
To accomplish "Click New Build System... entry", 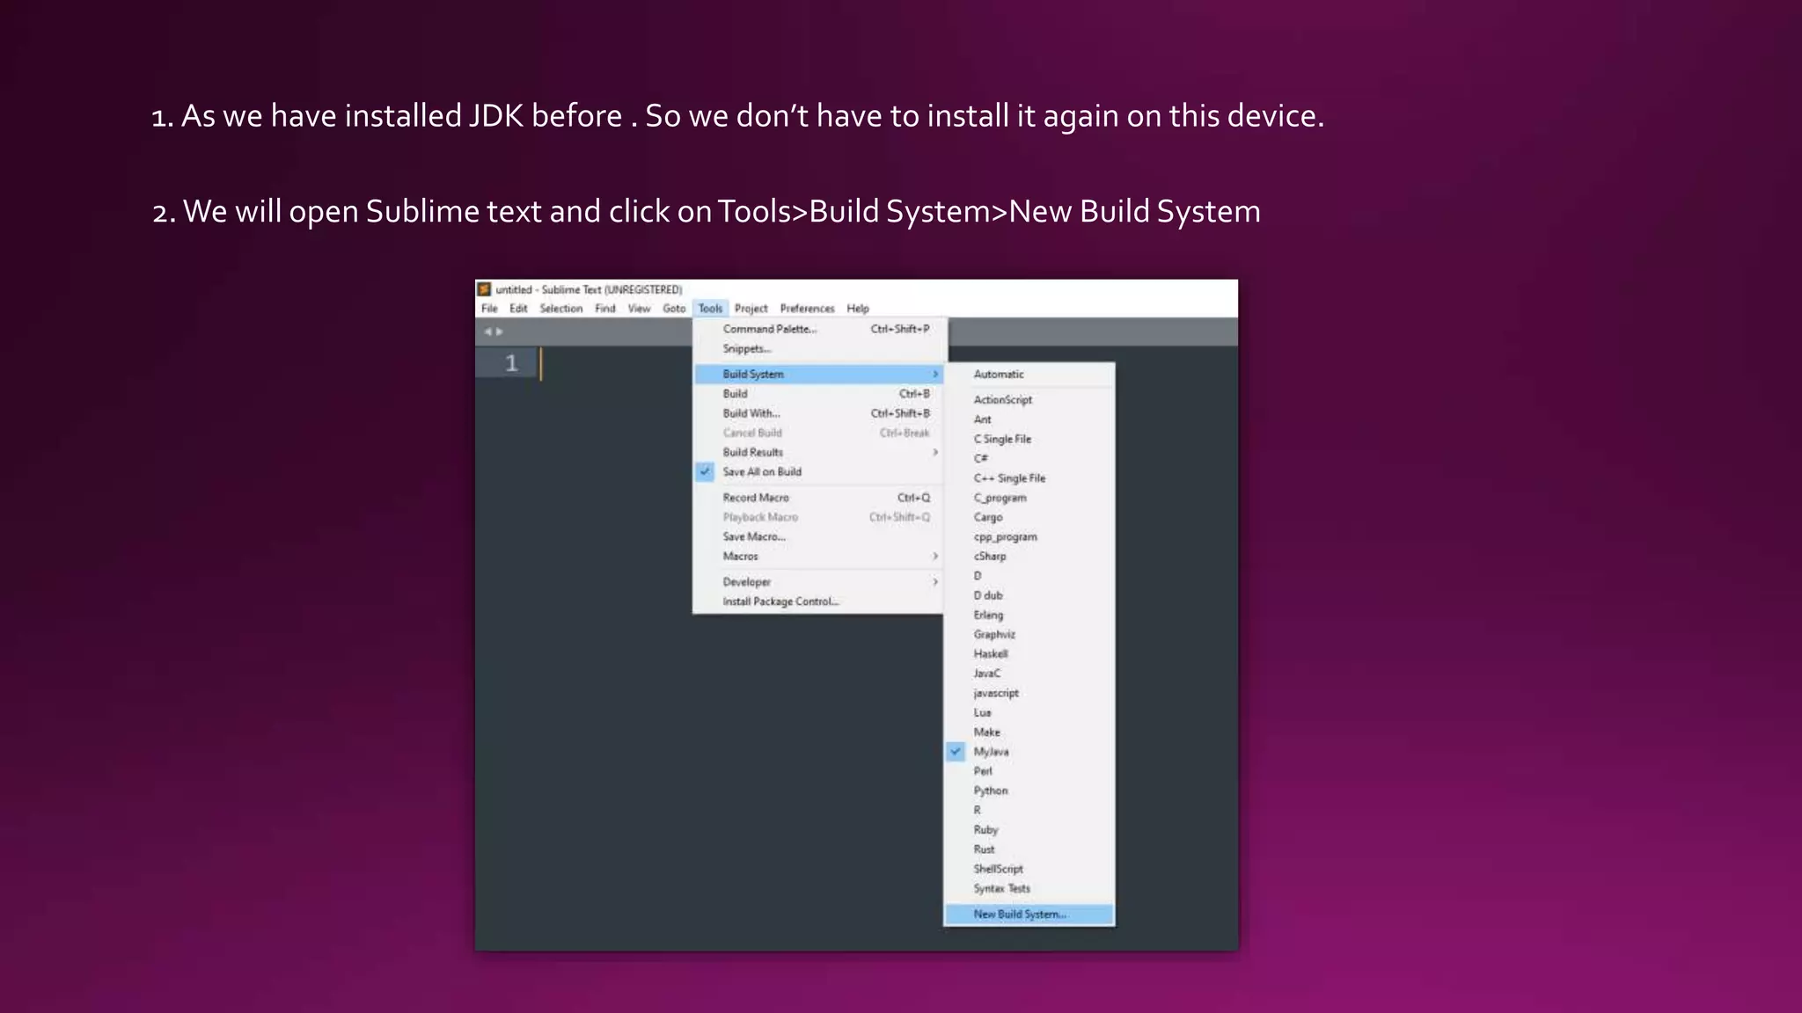I will [1029, 915].
